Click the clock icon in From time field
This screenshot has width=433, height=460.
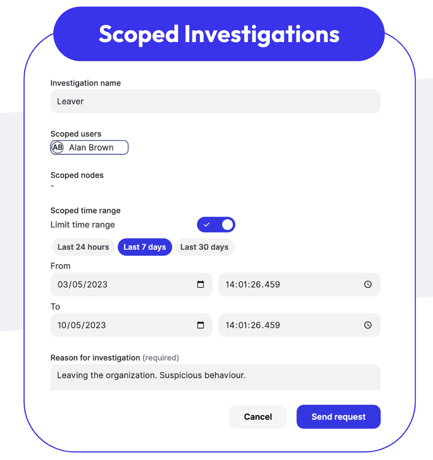[368, 285]
